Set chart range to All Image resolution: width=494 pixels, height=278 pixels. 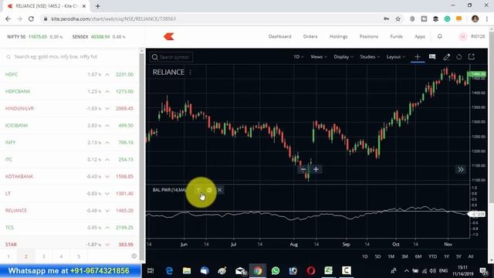pyautogui.click(x=471, y=256)
